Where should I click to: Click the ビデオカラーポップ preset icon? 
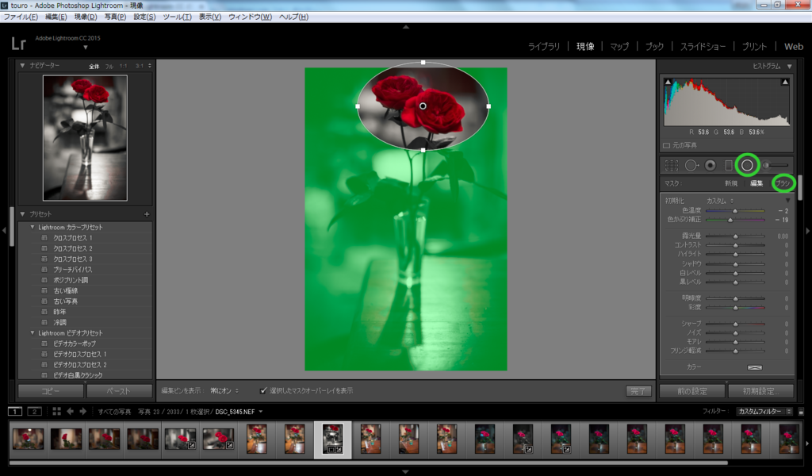[44, 344]
